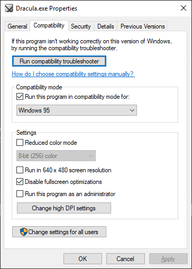Click the Dracula.exe icon in title bar
Image resolution: width=192 pixels, height=269 pixels.
9,8
